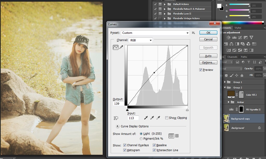This screenshot has width=266, height=159.
Task: Open the Channel RGB dropdown
Action: point(141,40)
